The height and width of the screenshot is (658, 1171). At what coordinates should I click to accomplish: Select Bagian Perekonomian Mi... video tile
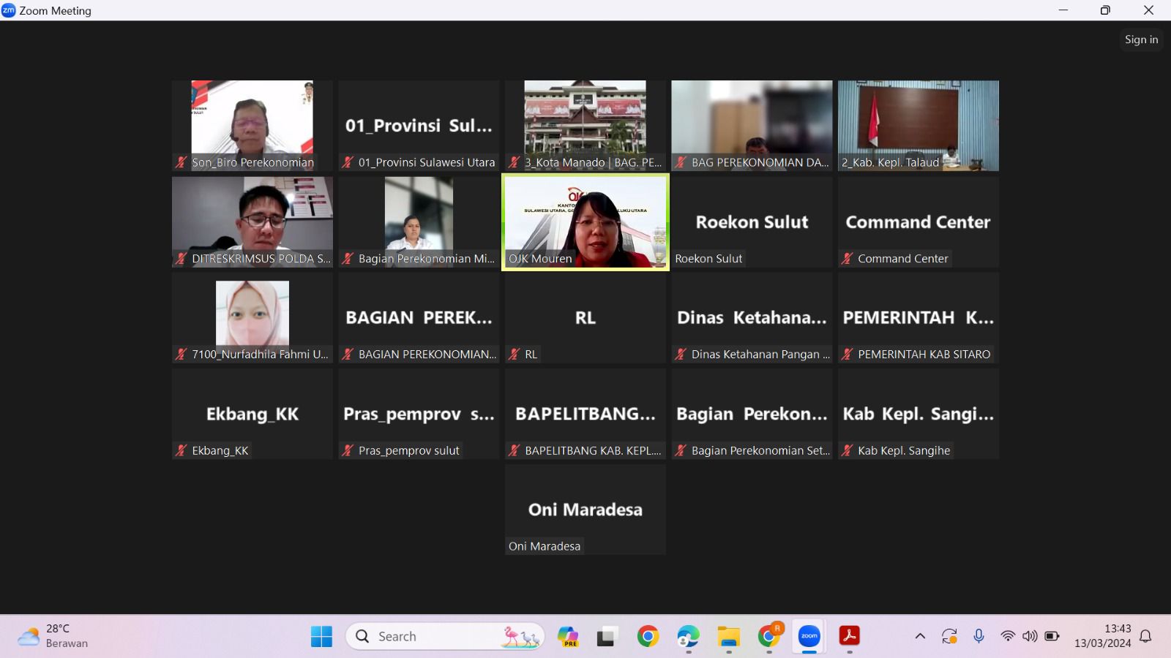click(x=419, y=222)
